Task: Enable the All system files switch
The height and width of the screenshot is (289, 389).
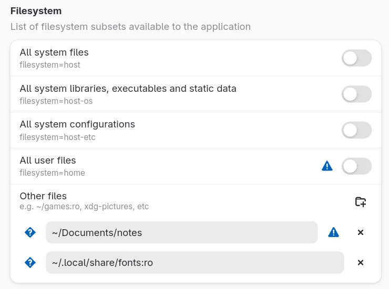Action: (356, 58)
